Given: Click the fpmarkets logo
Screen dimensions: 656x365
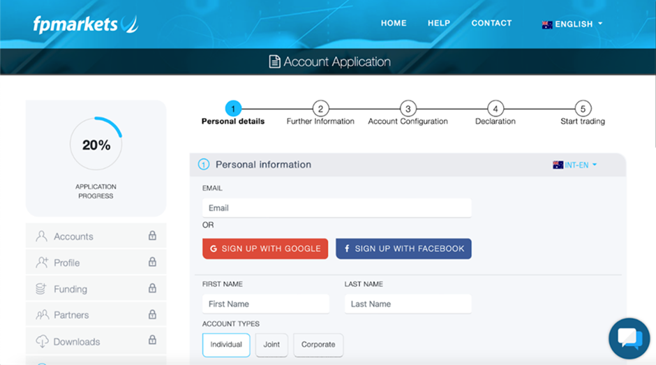Looking at the screenshot, I should 85,24.
